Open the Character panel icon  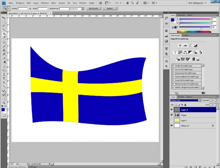[166, 61]
